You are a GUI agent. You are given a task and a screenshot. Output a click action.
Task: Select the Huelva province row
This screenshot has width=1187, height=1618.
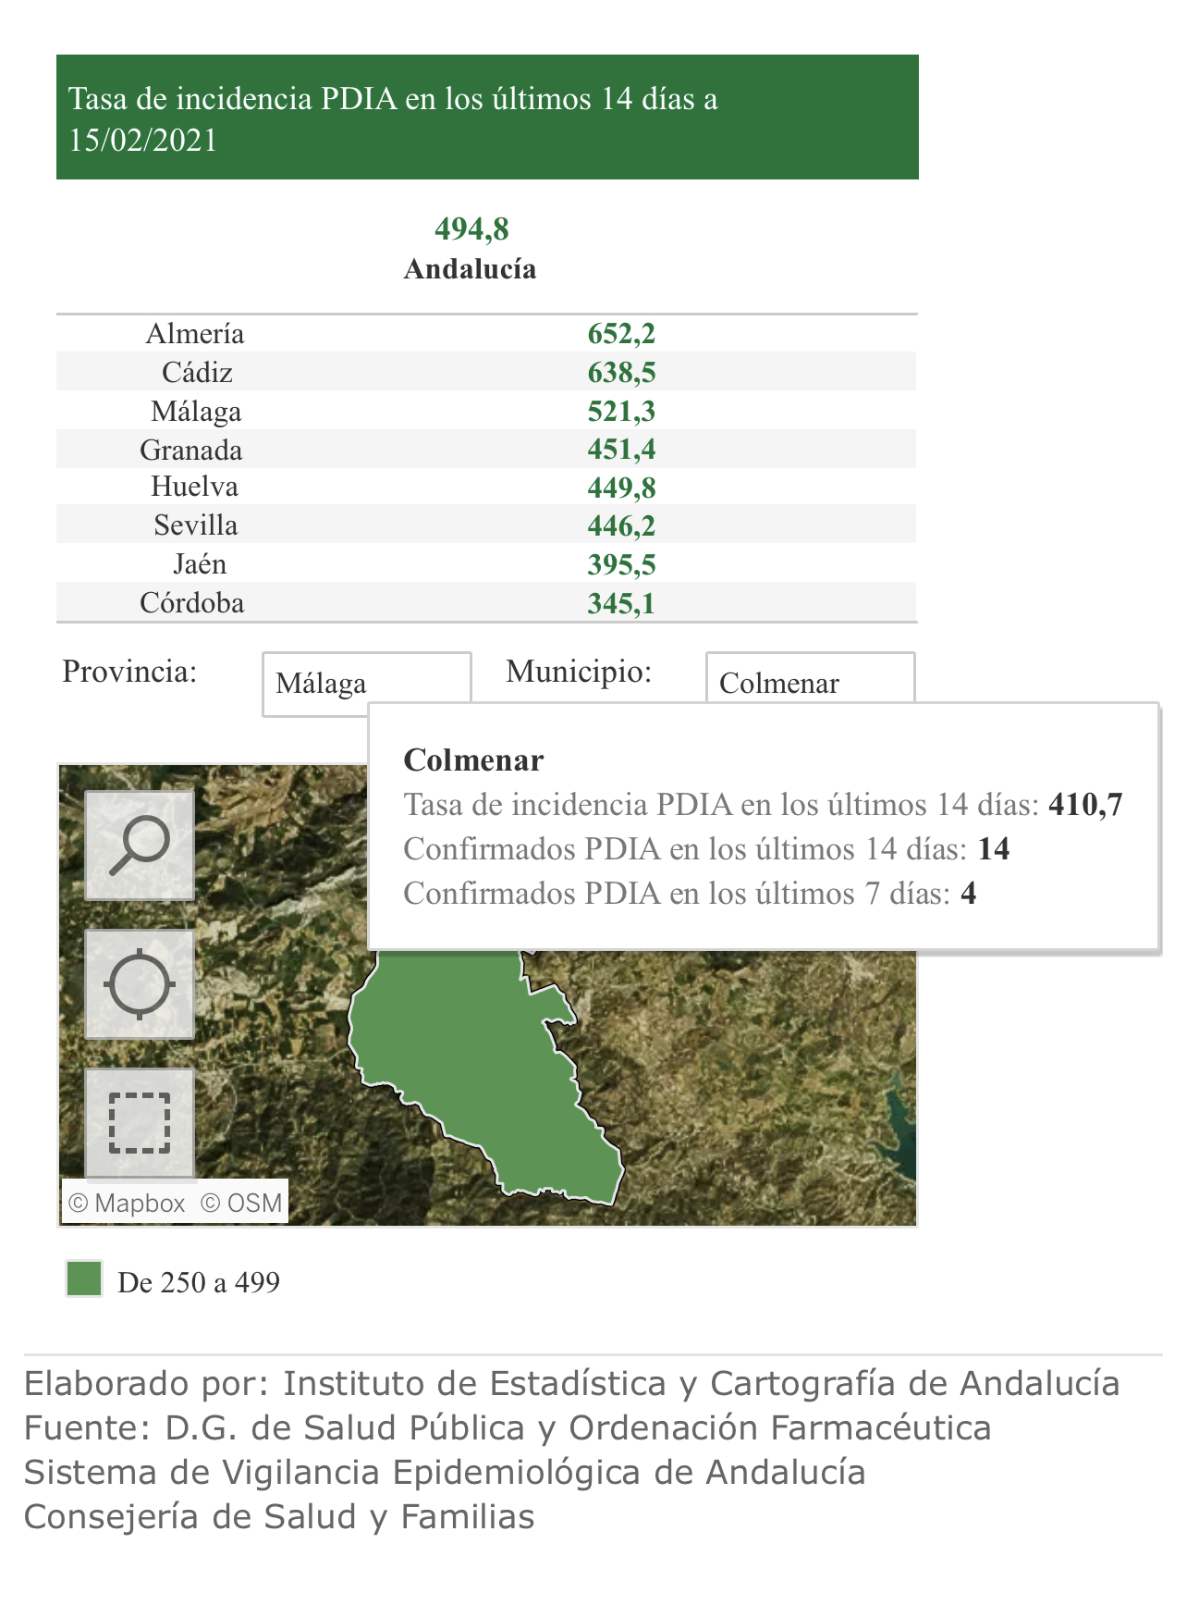(x=486, y=487)
